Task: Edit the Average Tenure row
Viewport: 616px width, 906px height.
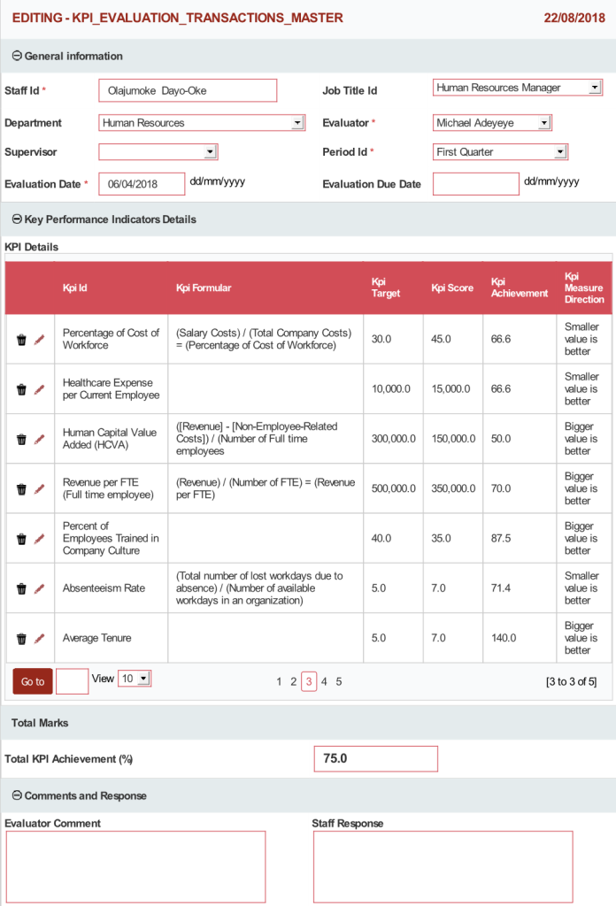Action: pos(39,639)
